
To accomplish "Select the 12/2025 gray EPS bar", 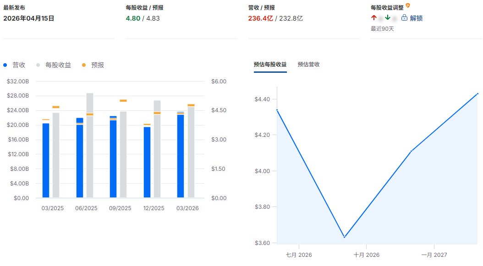I will (157, 149).
